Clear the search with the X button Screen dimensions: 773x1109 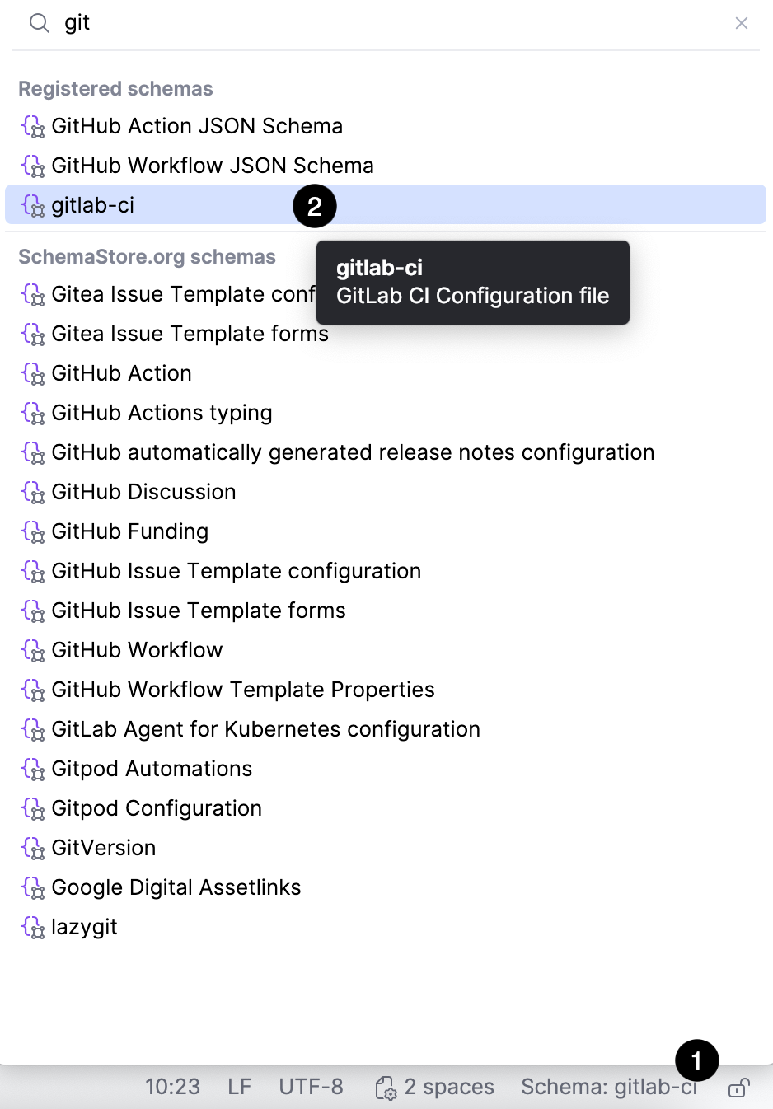741,23
